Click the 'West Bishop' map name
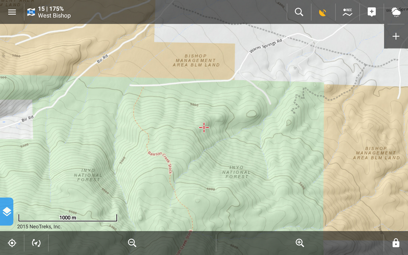The height and width of the screenshot is (255, 408). [55, 16]
